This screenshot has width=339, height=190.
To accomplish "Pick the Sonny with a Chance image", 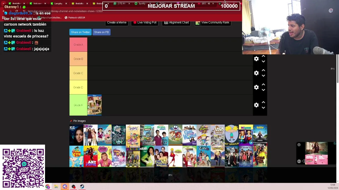I will pos(260,135).
